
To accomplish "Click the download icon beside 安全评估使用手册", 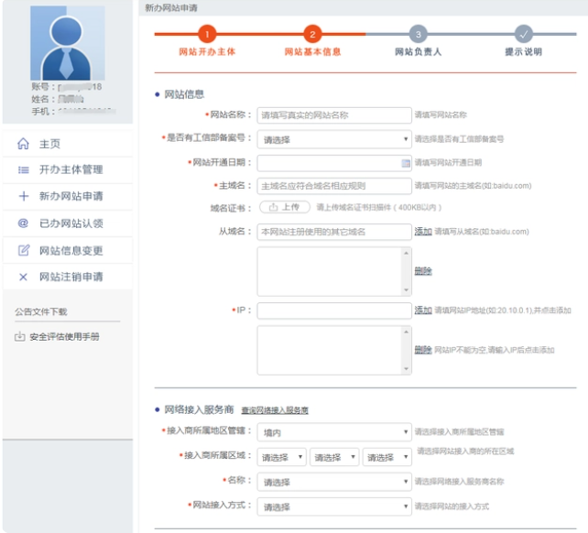I will point(20,337).
